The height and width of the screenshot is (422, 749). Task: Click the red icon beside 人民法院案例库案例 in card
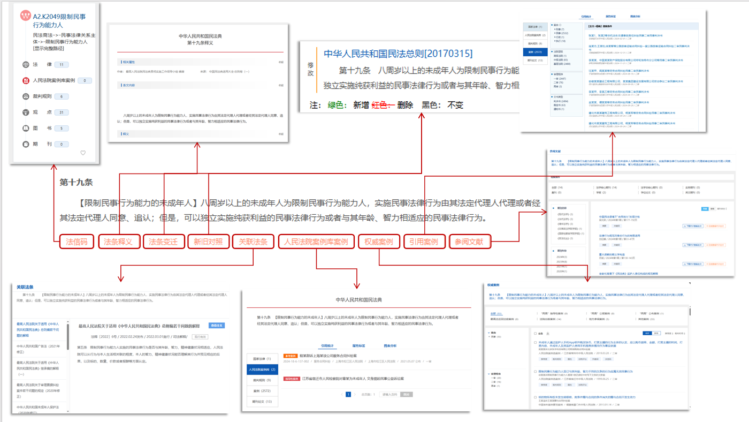(26, 80)
